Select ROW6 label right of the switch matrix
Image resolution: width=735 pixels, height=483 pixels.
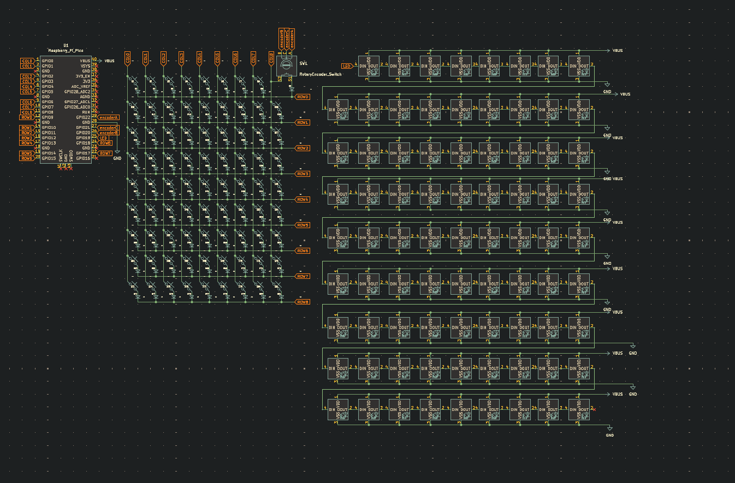tap(303, 251)
